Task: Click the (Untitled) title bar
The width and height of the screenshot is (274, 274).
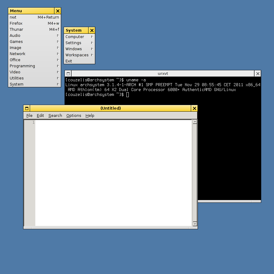Action: [111, 108]
